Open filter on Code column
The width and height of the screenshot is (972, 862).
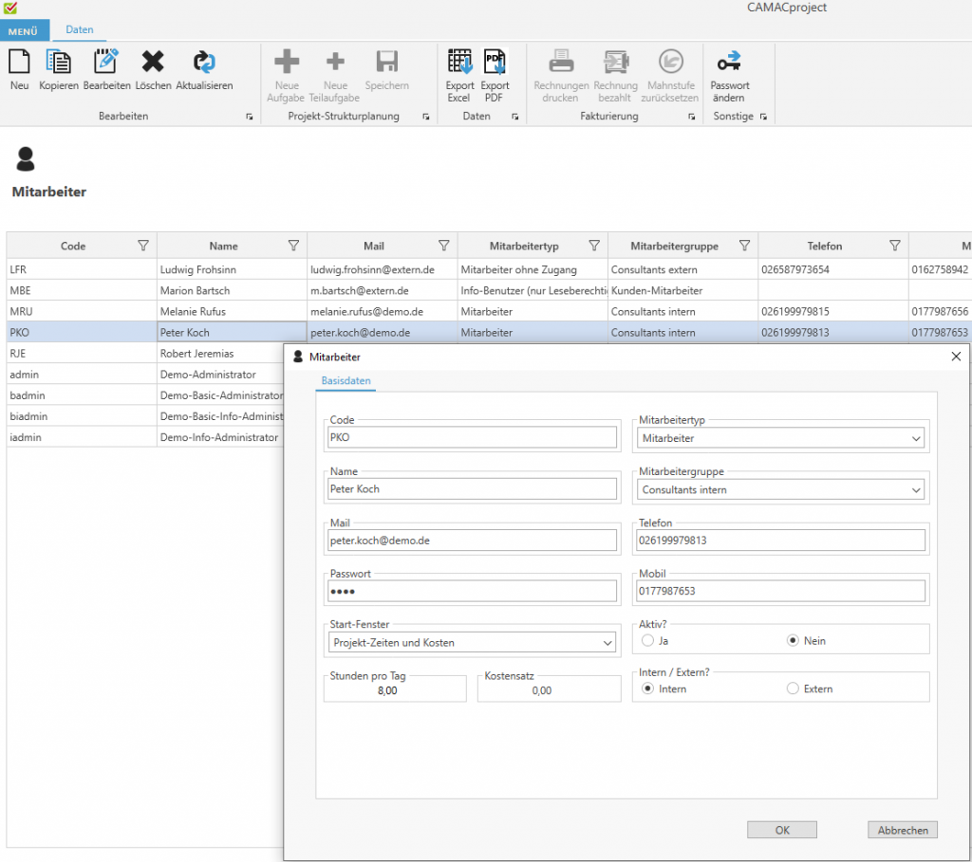coord(143,246)
